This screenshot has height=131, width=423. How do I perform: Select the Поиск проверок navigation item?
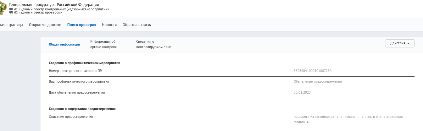coord(82,25)
